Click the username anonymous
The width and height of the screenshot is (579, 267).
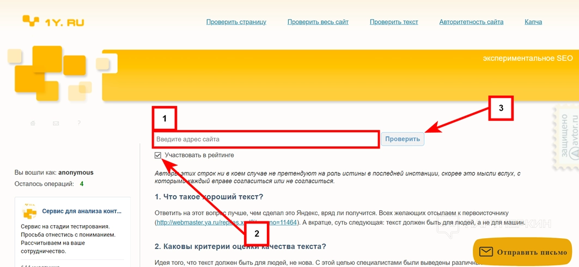[76, 172]
